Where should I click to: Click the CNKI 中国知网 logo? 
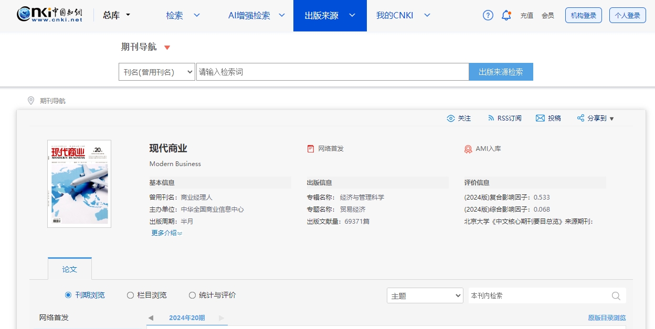pyautogui.click(x=49, y=15)
